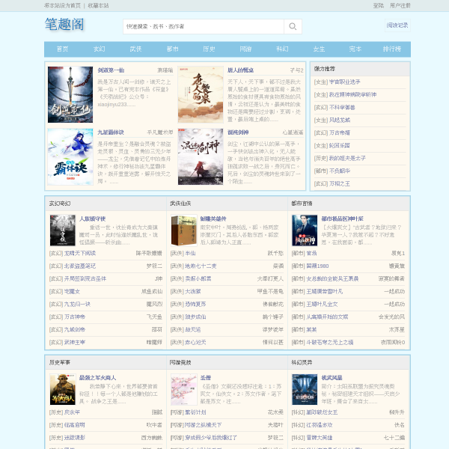Open 剑道第一仙 book cover thumbnail

pos(70,94)
